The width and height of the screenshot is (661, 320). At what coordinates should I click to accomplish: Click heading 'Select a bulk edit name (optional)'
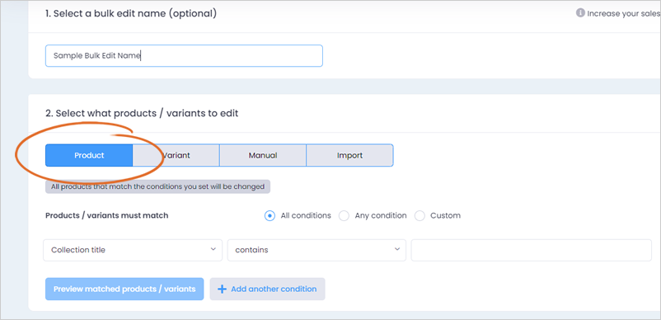[x=131, y=13]
